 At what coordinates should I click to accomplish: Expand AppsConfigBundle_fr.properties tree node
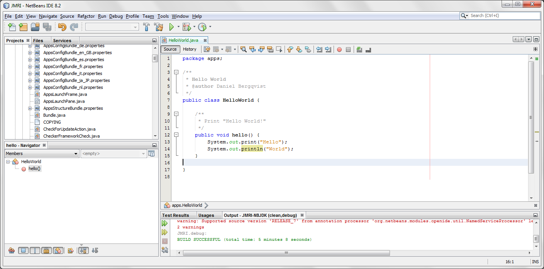pyautogui.click(x=30, y=66)
